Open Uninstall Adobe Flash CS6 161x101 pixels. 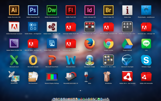click(71, 27)
